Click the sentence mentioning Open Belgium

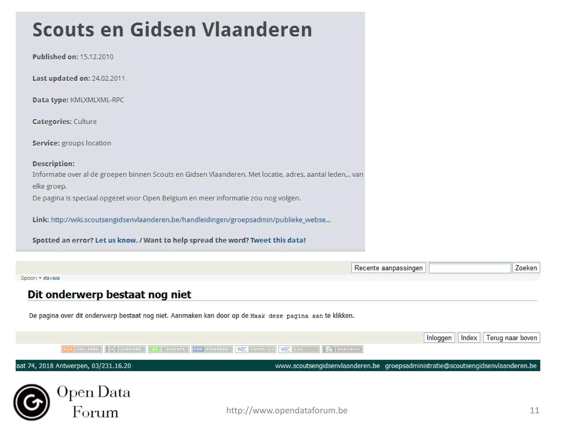click(166, 198)
